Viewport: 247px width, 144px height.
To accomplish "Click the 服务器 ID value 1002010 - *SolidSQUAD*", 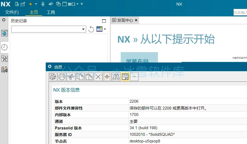I will pos(152,134).
